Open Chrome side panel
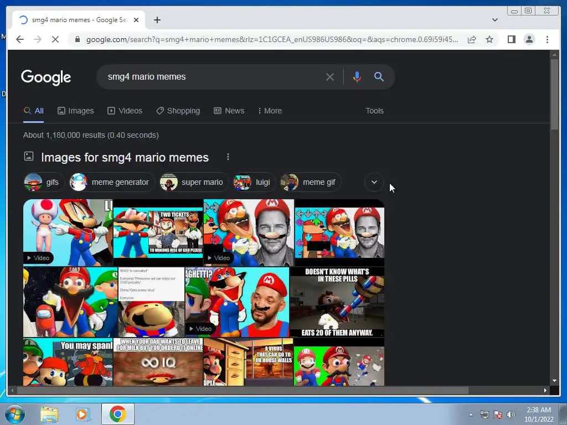This screenshot has height=425, width=567. 511,39
